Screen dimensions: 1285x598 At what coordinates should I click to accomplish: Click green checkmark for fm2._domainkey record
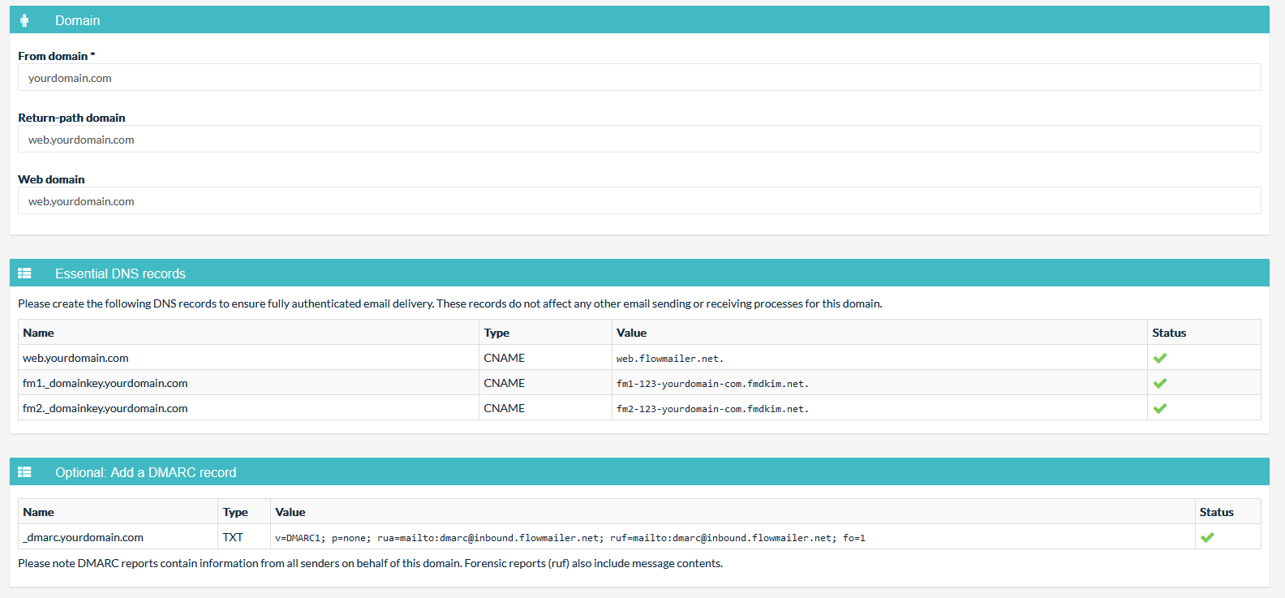(x=1160, y=408)
